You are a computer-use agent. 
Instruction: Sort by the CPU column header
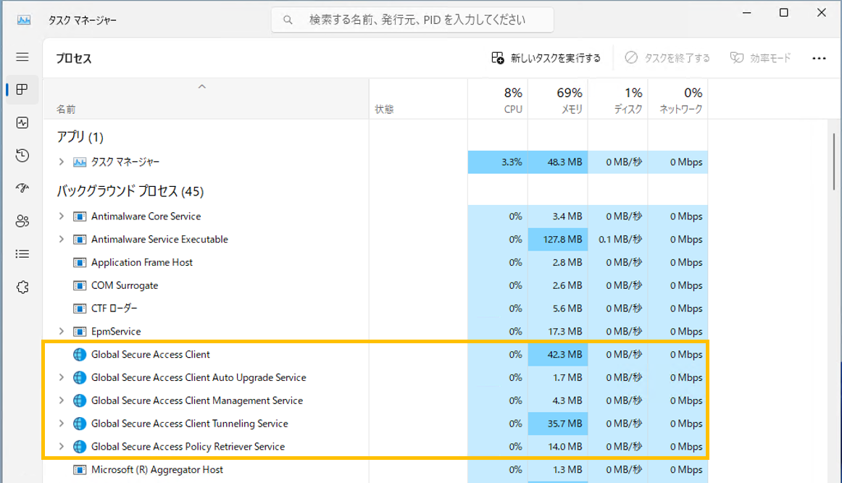[x=498, y=99]
